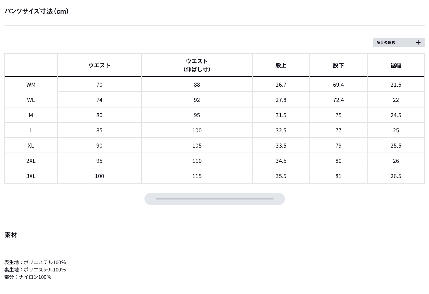Click the ウエスト（伸ばし寸） column header
Screen dimensions: 429x294
pos(197,65)
